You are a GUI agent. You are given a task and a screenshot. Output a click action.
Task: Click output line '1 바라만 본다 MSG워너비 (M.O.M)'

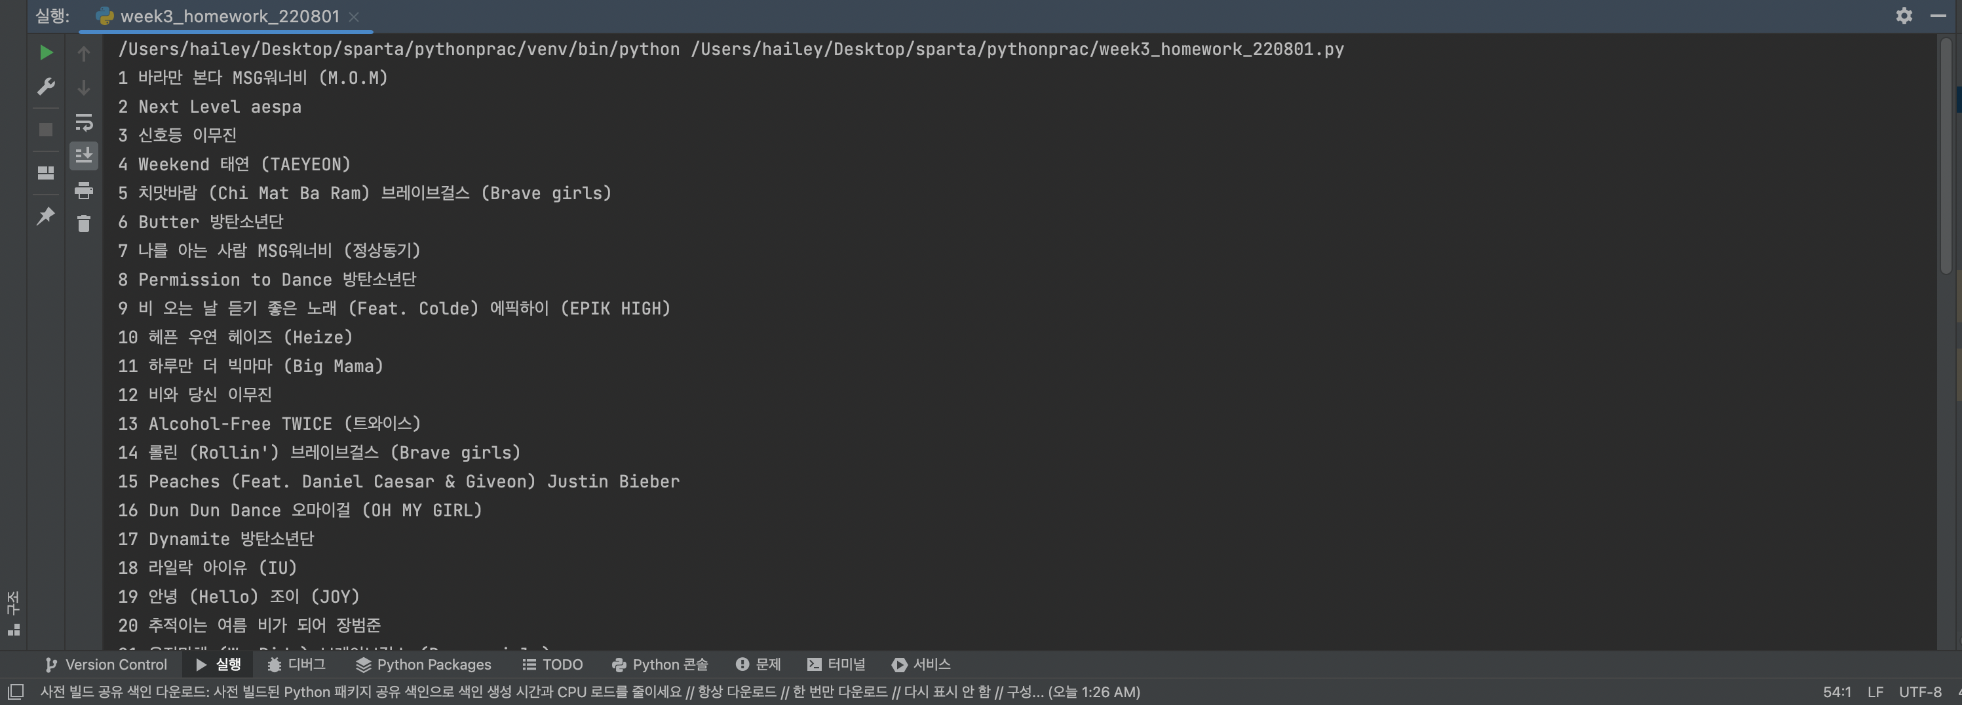[253, 78]
